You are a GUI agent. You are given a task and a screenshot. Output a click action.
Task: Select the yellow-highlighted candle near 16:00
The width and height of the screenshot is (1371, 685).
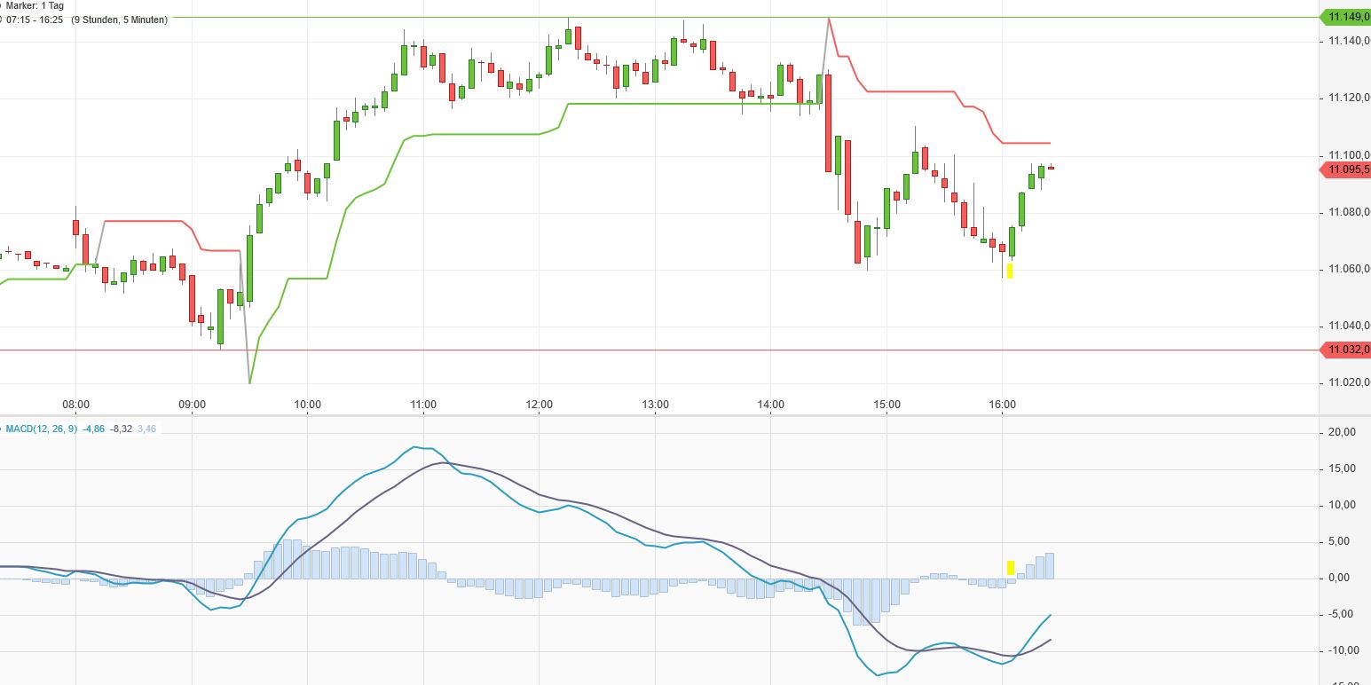1010,270
